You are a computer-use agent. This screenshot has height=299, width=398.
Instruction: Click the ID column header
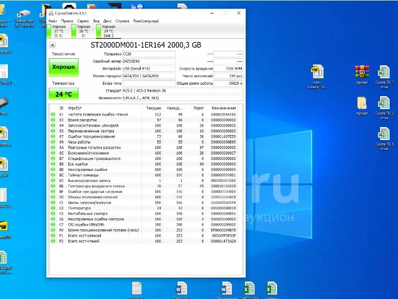[61, 108]
